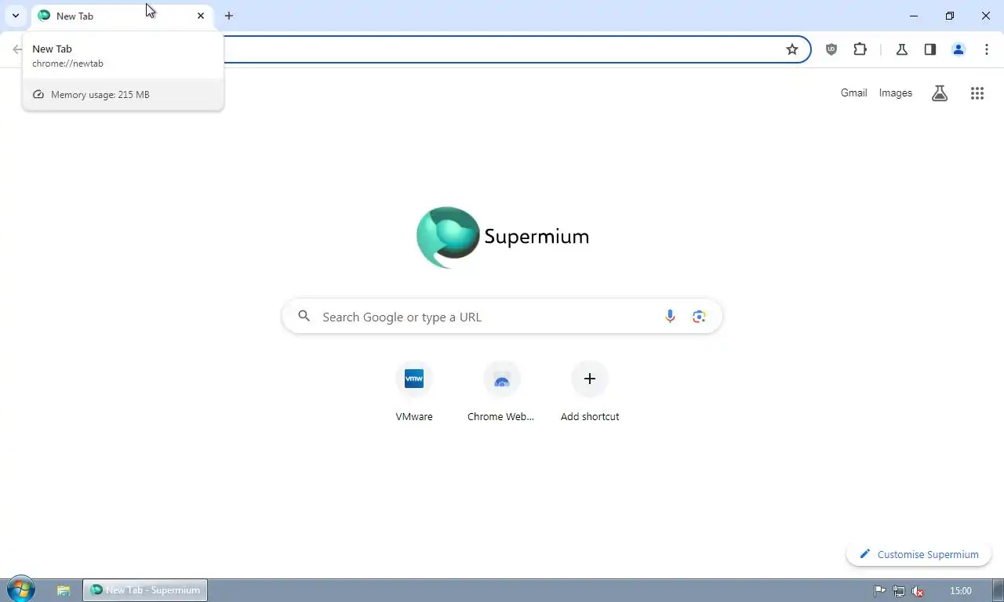Toggle the side panel icon
The height and width of the screenshot is (602, 1004).
(x=929, y=49)
